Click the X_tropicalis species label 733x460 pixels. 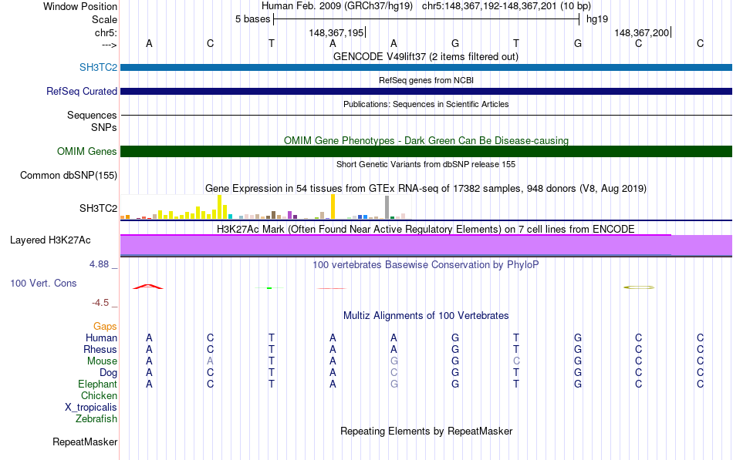(91, 408)
